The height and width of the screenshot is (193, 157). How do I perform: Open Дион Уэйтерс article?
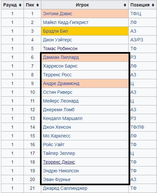(57, 40)
